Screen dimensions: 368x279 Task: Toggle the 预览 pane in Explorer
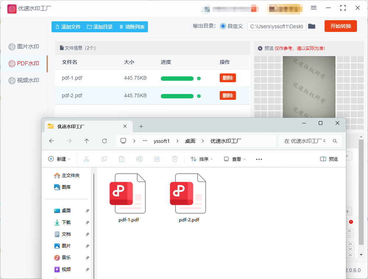click(329, 159)
